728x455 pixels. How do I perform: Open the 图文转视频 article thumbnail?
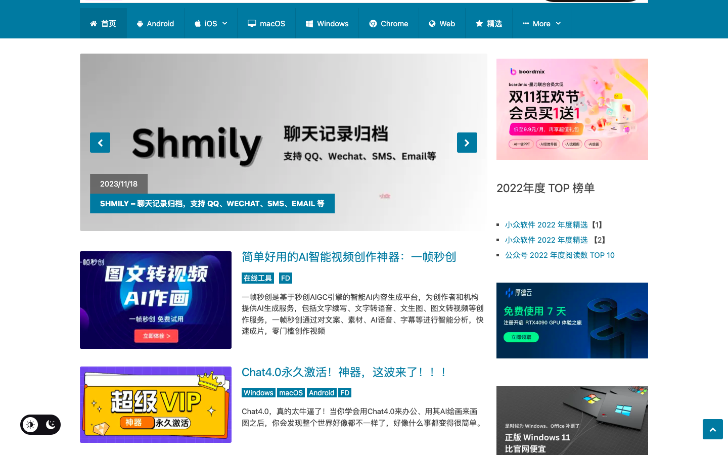pos(156,300)
